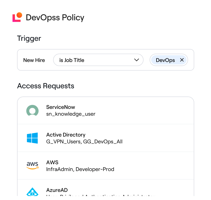Click the 'DevOpss Policy' title

point(55,18)
